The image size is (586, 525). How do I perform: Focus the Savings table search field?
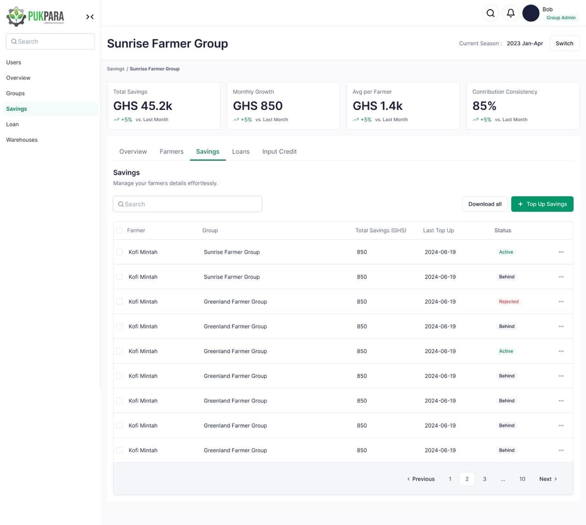pyautogui.click(x=188, y=204)
